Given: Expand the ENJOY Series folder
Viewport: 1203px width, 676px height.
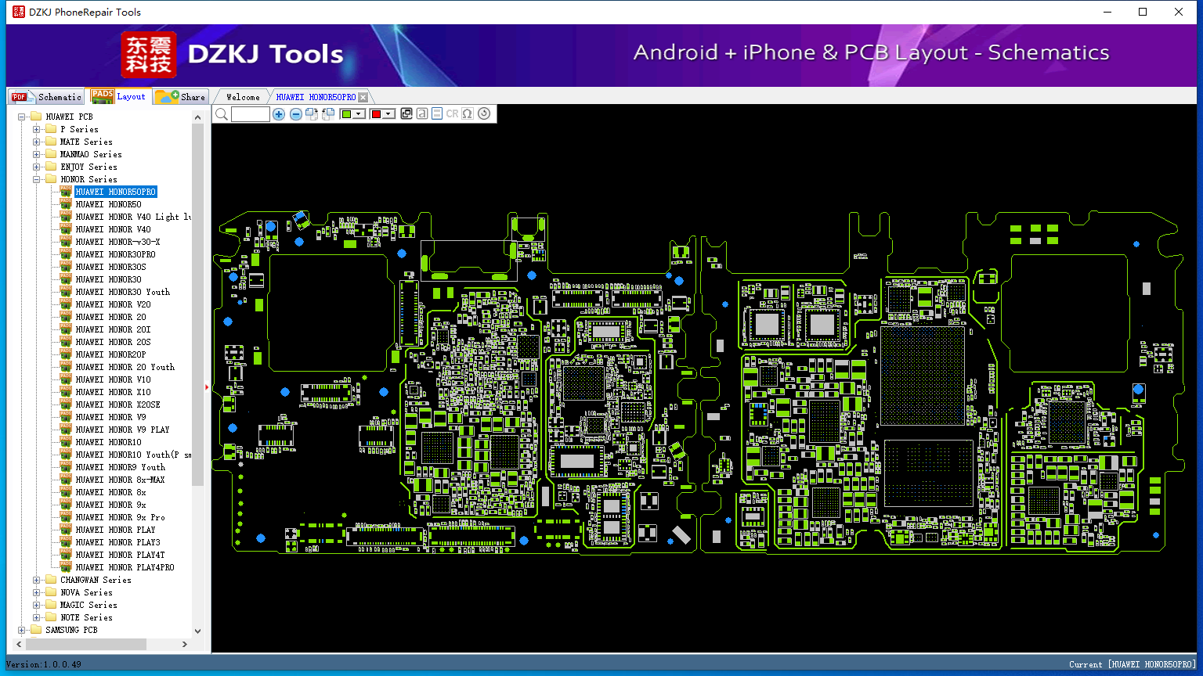Looking at the screenshot, I should 36,167.
